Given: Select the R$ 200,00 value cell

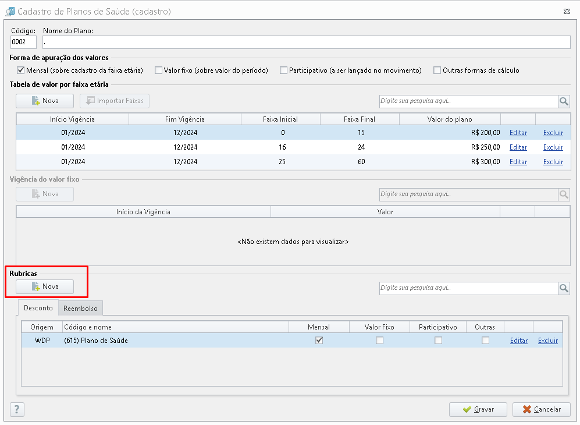Looking at the screenshot, I should coord(450,133).
